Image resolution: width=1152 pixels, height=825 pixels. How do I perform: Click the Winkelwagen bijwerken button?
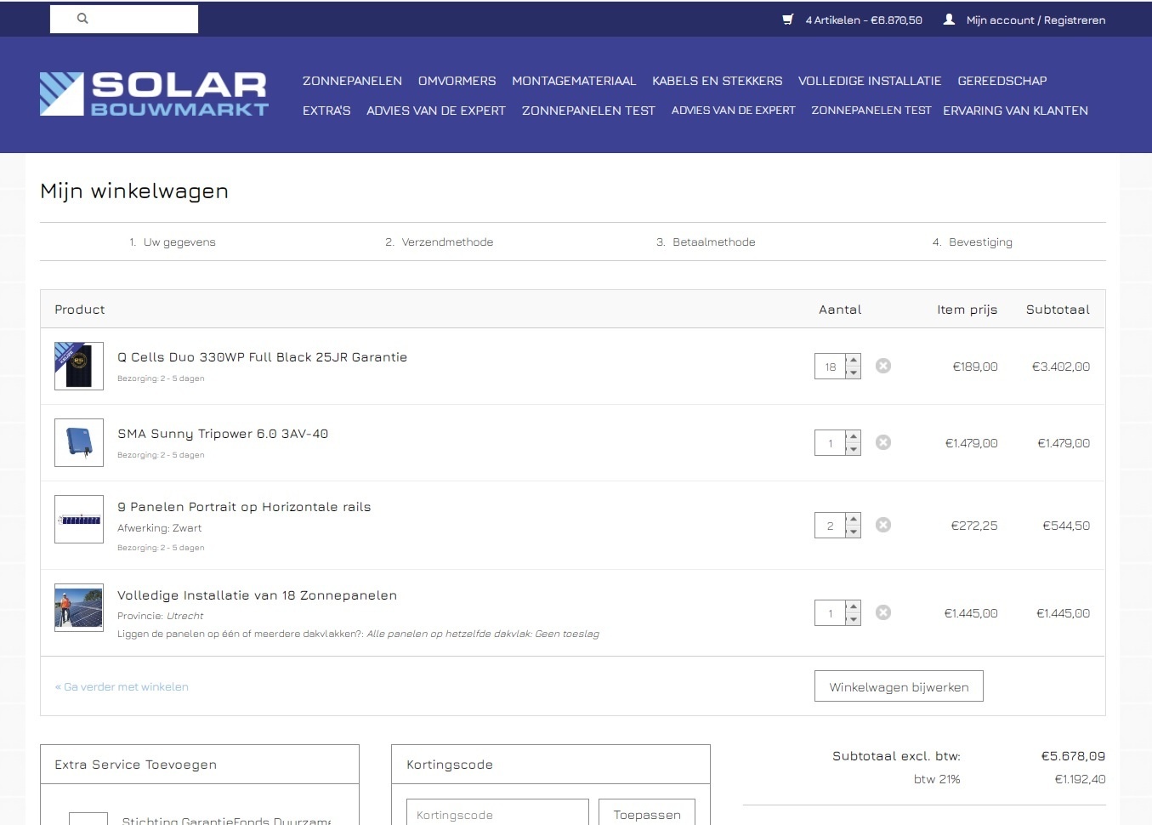899,686
